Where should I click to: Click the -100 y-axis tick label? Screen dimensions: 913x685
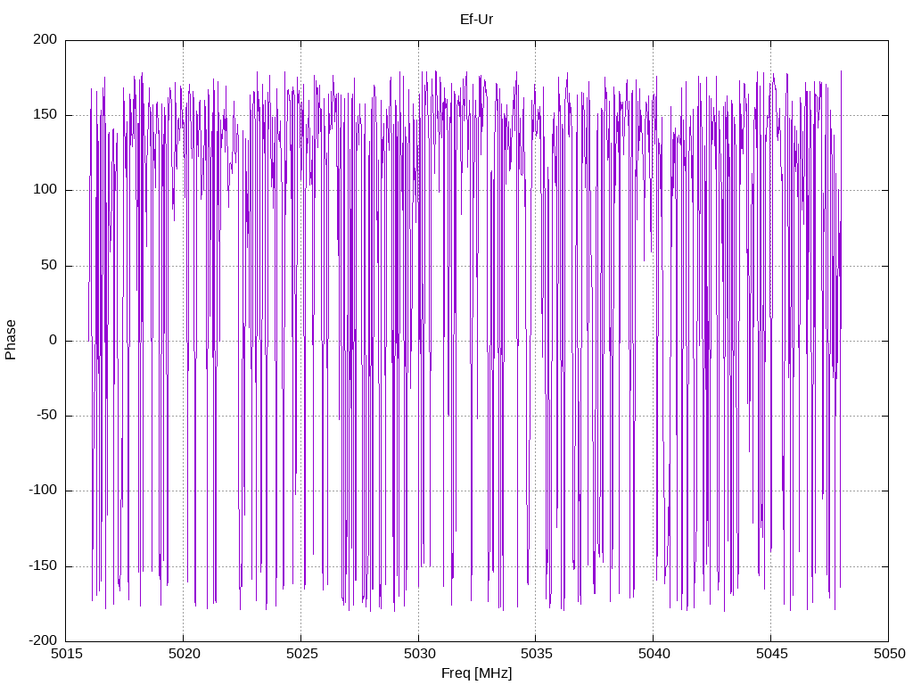click(x=43, y=491)
